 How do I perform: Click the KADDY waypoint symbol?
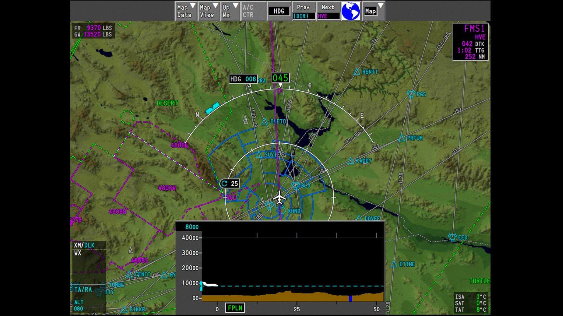pos(351,160)
